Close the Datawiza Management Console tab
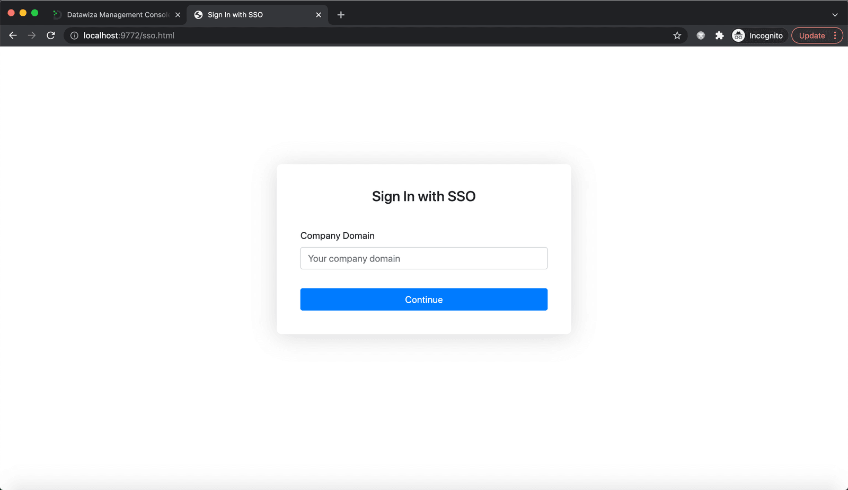The image size is (848, 490). pos(178,15)
